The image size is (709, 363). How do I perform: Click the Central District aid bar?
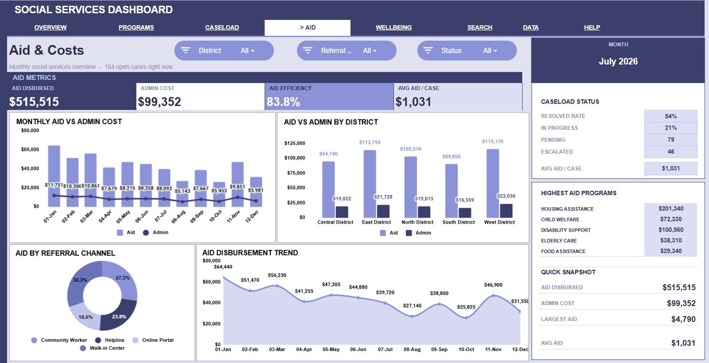coord(328,189)
